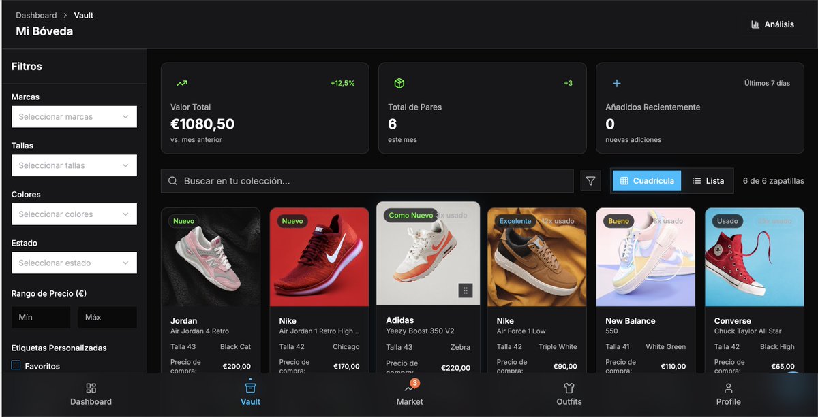Click the Dashboard breadcrumb link

[x=37, y=15]
